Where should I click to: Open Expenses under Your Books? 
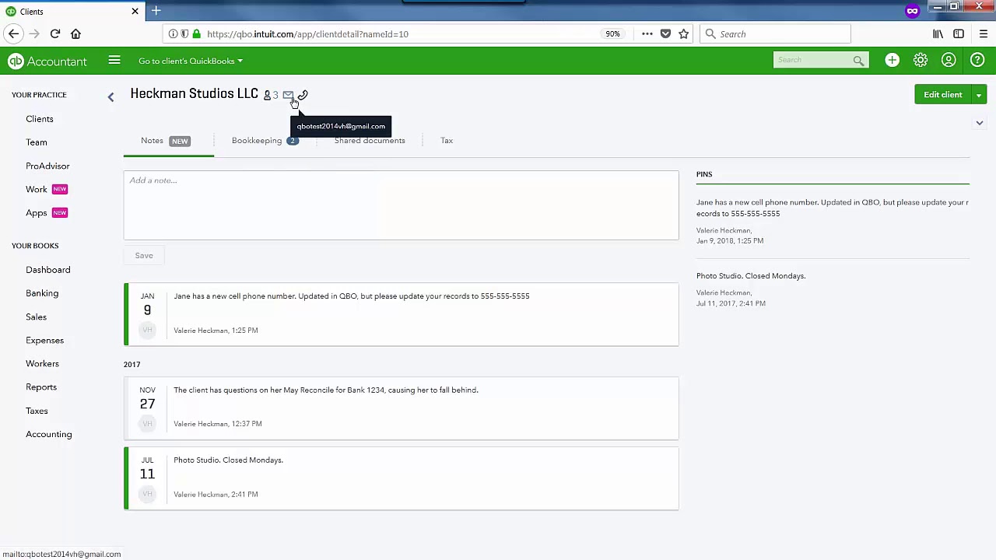(44, 340)
